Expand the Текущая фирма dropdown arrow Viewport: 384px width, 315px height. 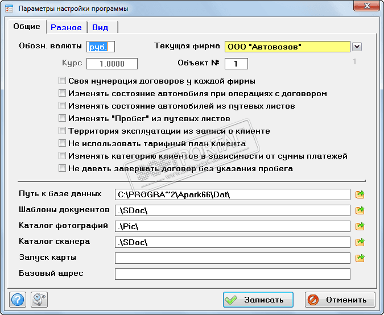pyautogui.click(x=357, y=47)
